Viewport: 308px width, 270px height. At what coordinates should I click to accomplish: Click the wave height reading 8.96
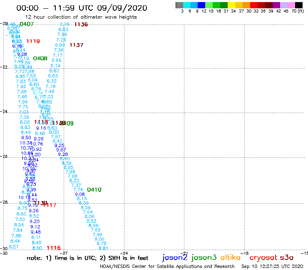coord(94,226)
